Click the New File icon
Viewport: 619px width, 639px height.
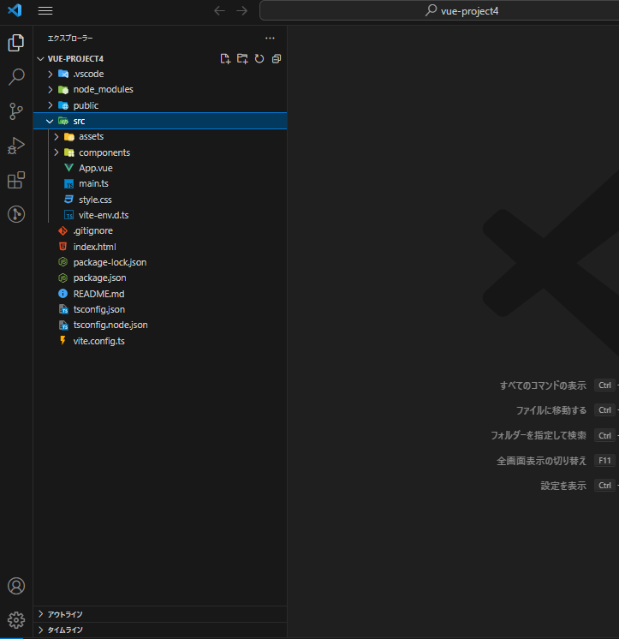[225, 59]
